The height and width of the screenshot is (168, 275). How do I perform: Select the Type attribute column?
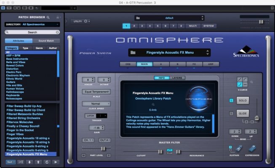25,48
